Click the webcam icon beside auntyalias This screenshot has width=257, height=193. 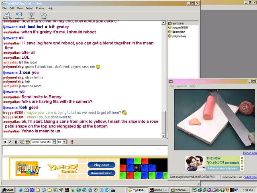[170, 23]
